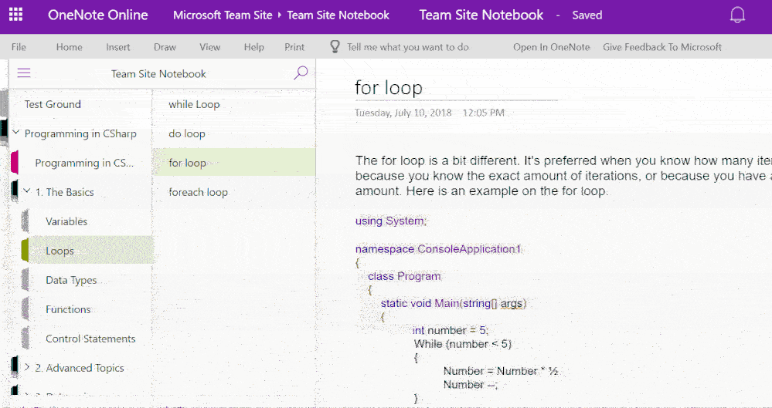
Task: Click the notebook search magnifier icon
Action: [x=301, y=73]
